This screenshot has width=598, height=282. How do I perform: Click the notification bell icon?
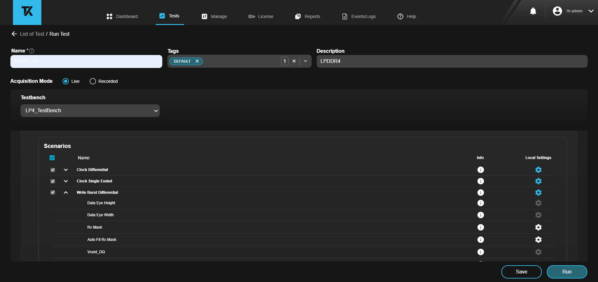pos(533,11)
